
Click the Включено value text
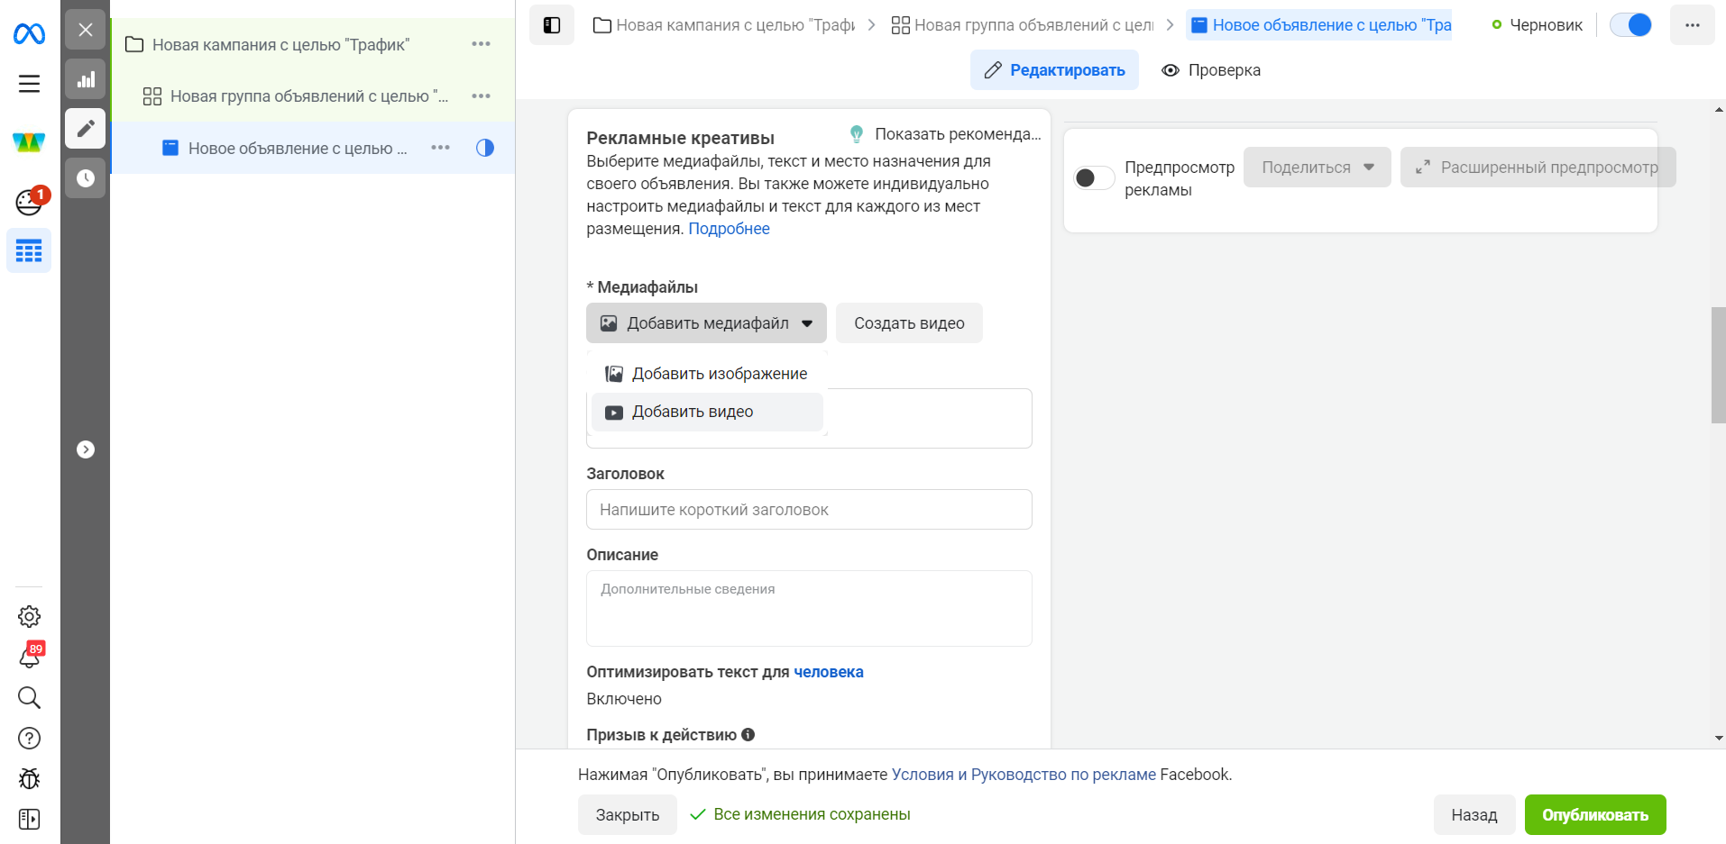click(x=624, y=699)
